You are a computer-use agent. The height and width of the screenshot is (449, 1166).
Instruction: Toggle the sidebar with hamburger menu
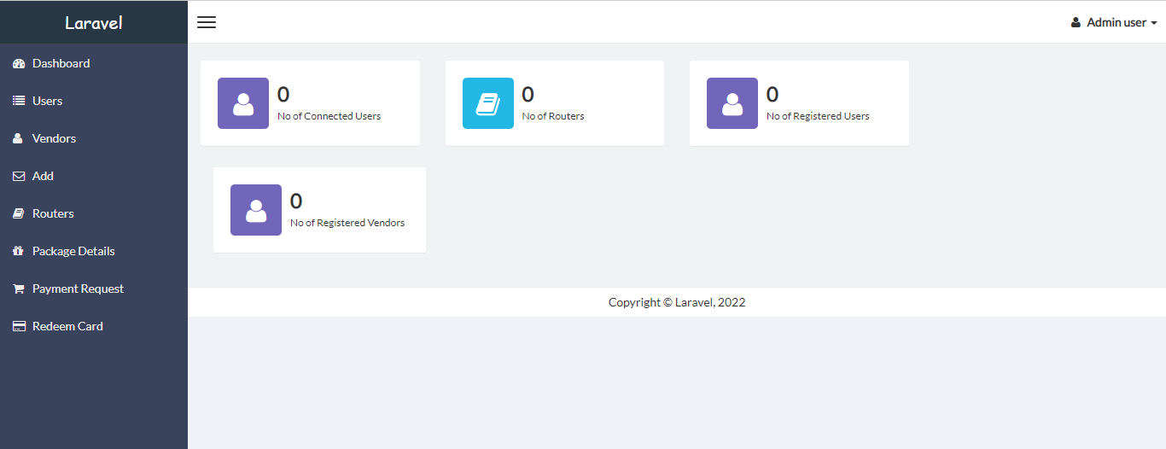click(x=207, y=22)
